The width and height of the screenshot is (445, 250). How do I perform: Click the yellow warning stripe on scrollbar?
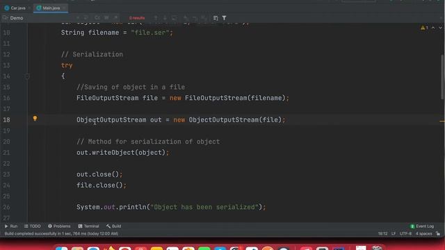pos(442,121)
